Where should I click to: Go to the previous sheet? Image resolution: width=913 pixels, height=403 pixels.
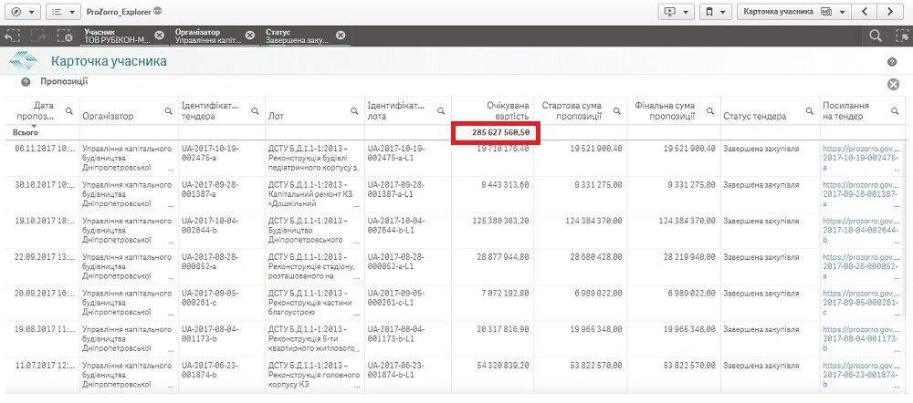tap(866, 12)
